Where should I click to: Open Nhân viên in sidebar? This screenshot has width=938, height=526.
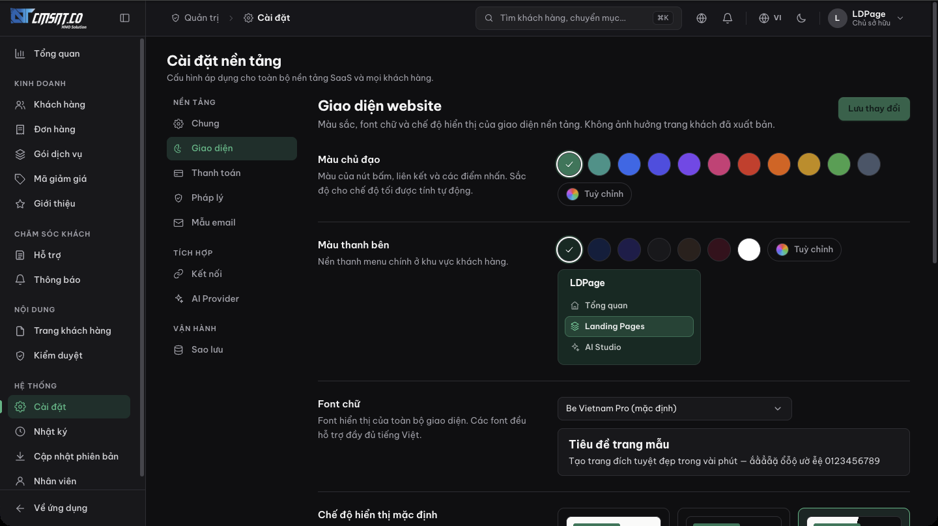pyautogui.click(x=69, y=481)
